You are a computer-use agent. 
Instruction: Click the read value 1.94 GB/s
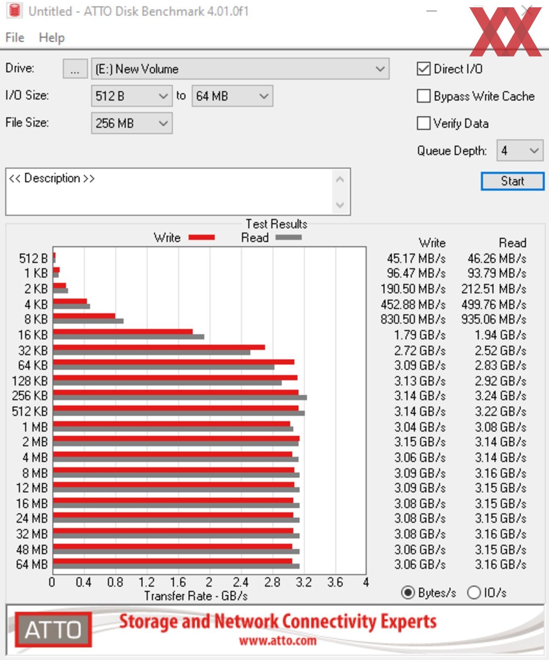(501, 335)
